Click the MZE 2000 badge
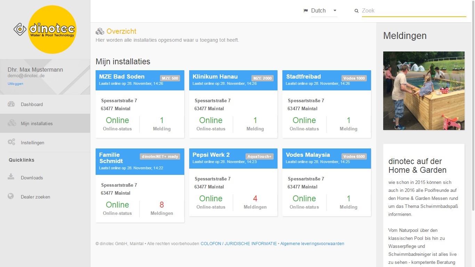Image resolution: width=475 pixels, height=267 pixels. click(x=263, y=78)
